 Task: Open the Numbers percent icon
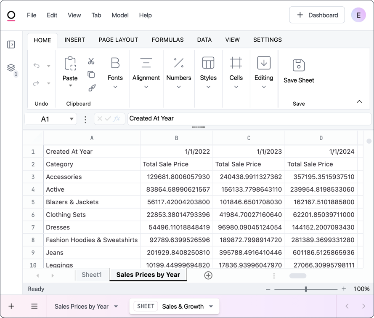coord(179,63)
